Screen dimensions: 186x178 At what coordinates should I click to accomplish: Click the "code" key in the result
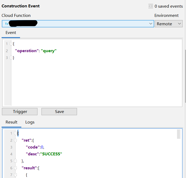tap(33, 147)
